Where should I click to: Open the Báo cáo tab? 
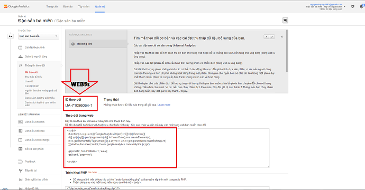pos(68,6)
